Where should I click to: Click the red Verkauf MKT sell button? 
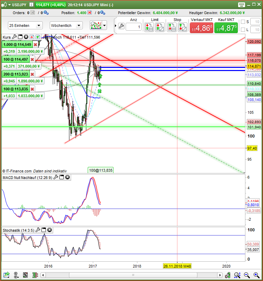pos(202,28)
